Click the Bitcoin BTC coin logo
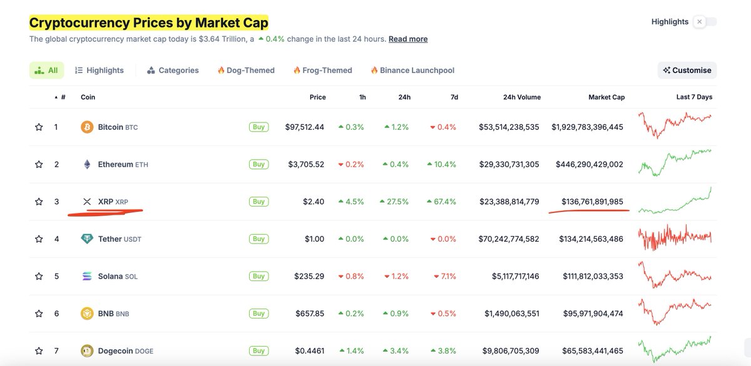This screenshot has width=751, height=366. tap(87, 126)
